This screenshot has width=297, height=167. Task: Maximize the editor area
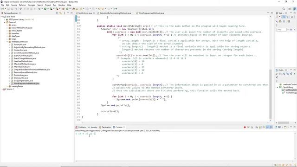pos(272,13)
